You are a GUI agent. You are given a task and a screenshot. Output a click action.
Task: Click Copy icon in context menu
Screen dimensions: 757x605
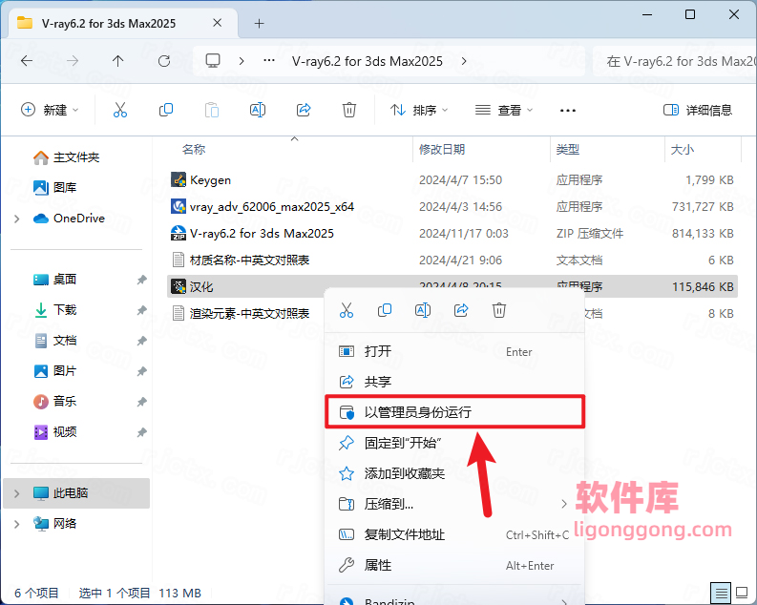pyautogui.click(x=385, y=310)
